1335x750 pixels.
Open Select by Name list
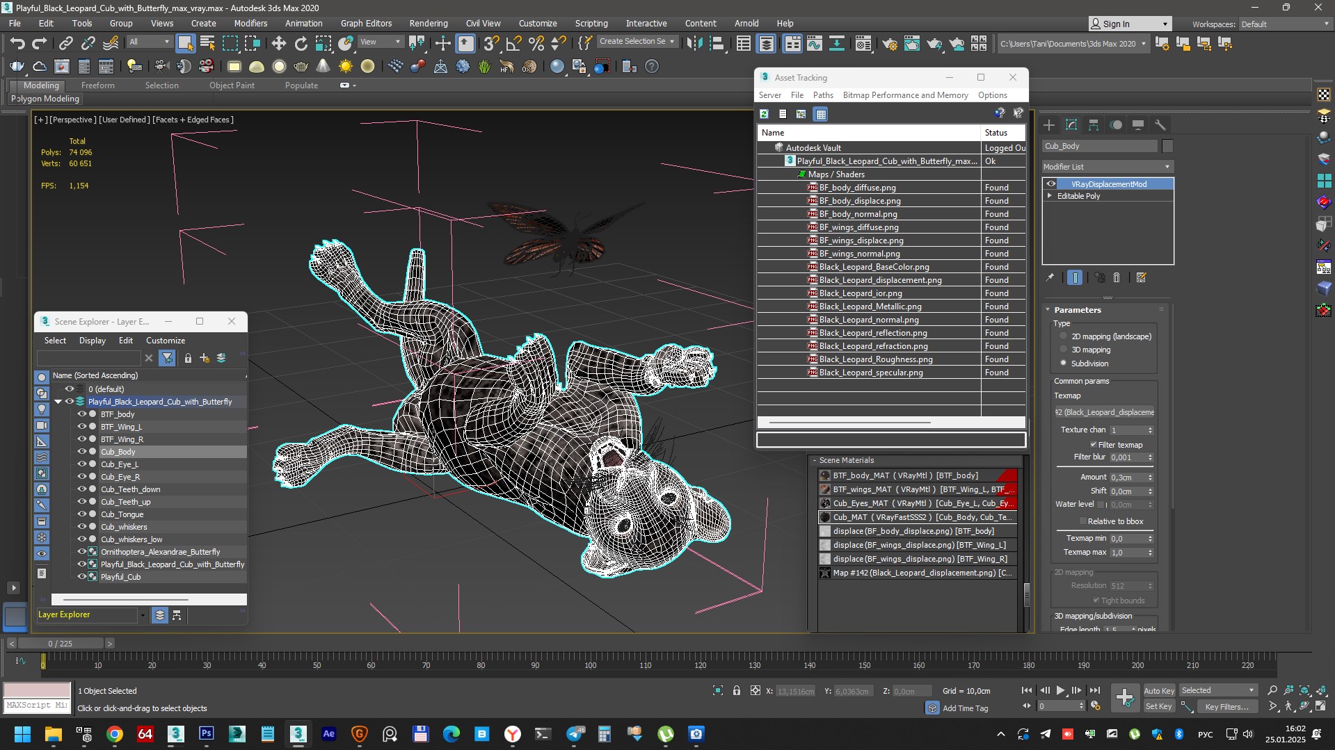pyautogui.click(x=207, y=43)
